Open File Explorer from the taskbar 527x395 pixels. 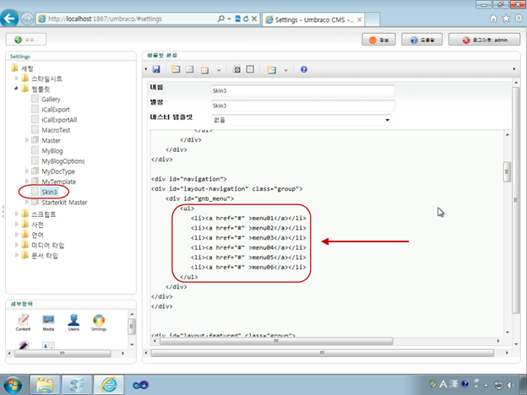[46, 385]
